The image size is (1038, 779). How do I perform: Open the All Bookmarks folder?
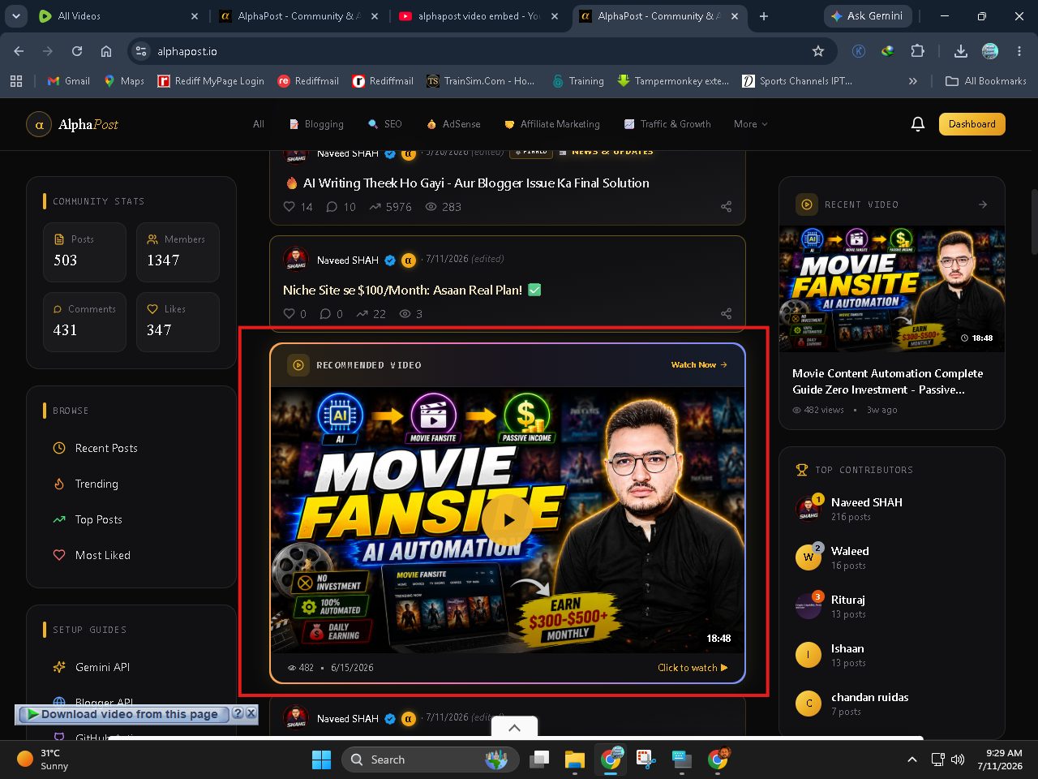click(x=986, y=81)
